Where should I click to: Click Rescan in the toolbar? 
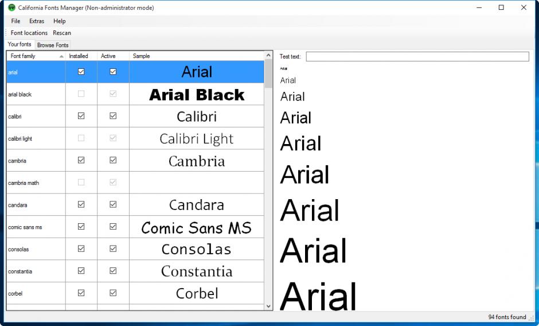[x=62, y=33]
